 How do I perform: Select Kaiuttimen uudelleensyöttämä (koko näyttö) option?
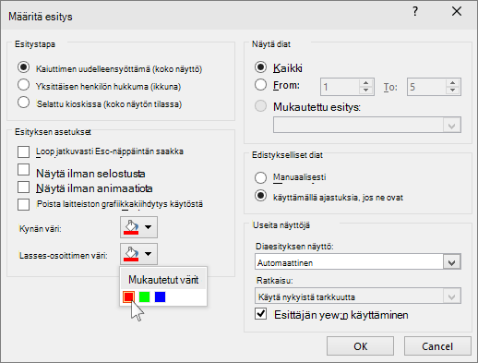point(24,67)
